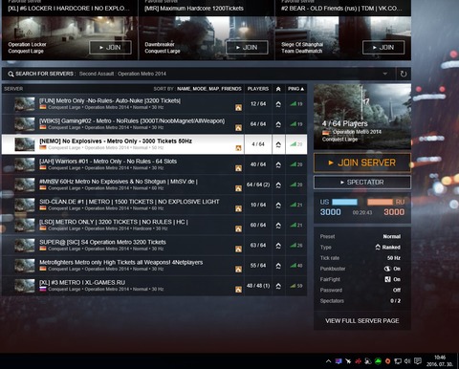The height and width of the screenshot is (369, 459).
Task: Click the blue US team ticket bar
Action: click(344, 202)
